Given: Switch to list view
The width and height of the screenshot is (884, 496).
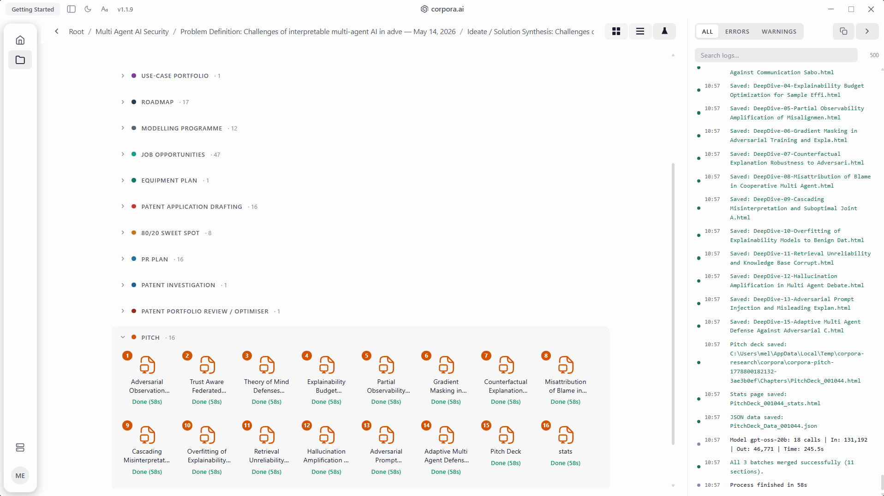Looking at the screenshot, I should click(640, 31).
